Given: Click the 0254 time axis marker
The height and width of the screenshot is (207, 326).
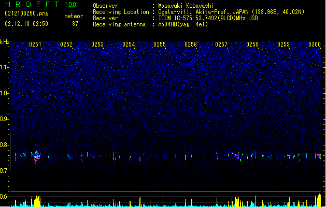Looking at the screenshot, I should tap(129, 45).
